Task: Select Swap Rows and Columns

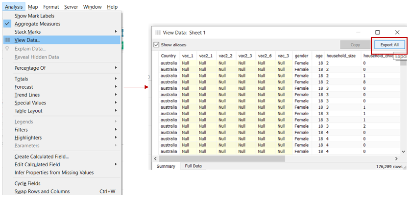Action: (42, 191)
